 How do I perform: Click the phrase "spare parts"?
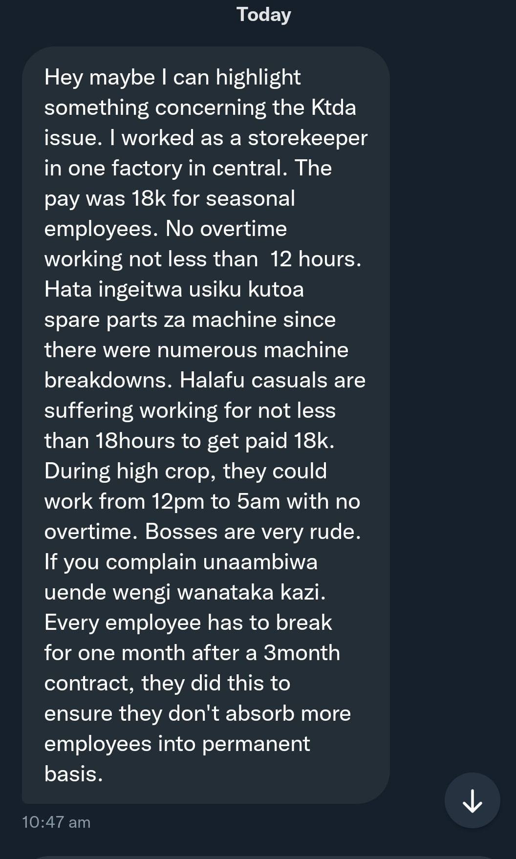pyautogui.click(x=100, y=320)
